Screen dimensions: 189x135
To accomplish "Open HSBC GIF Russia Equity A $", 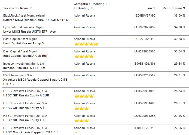I will click(24, 108).
